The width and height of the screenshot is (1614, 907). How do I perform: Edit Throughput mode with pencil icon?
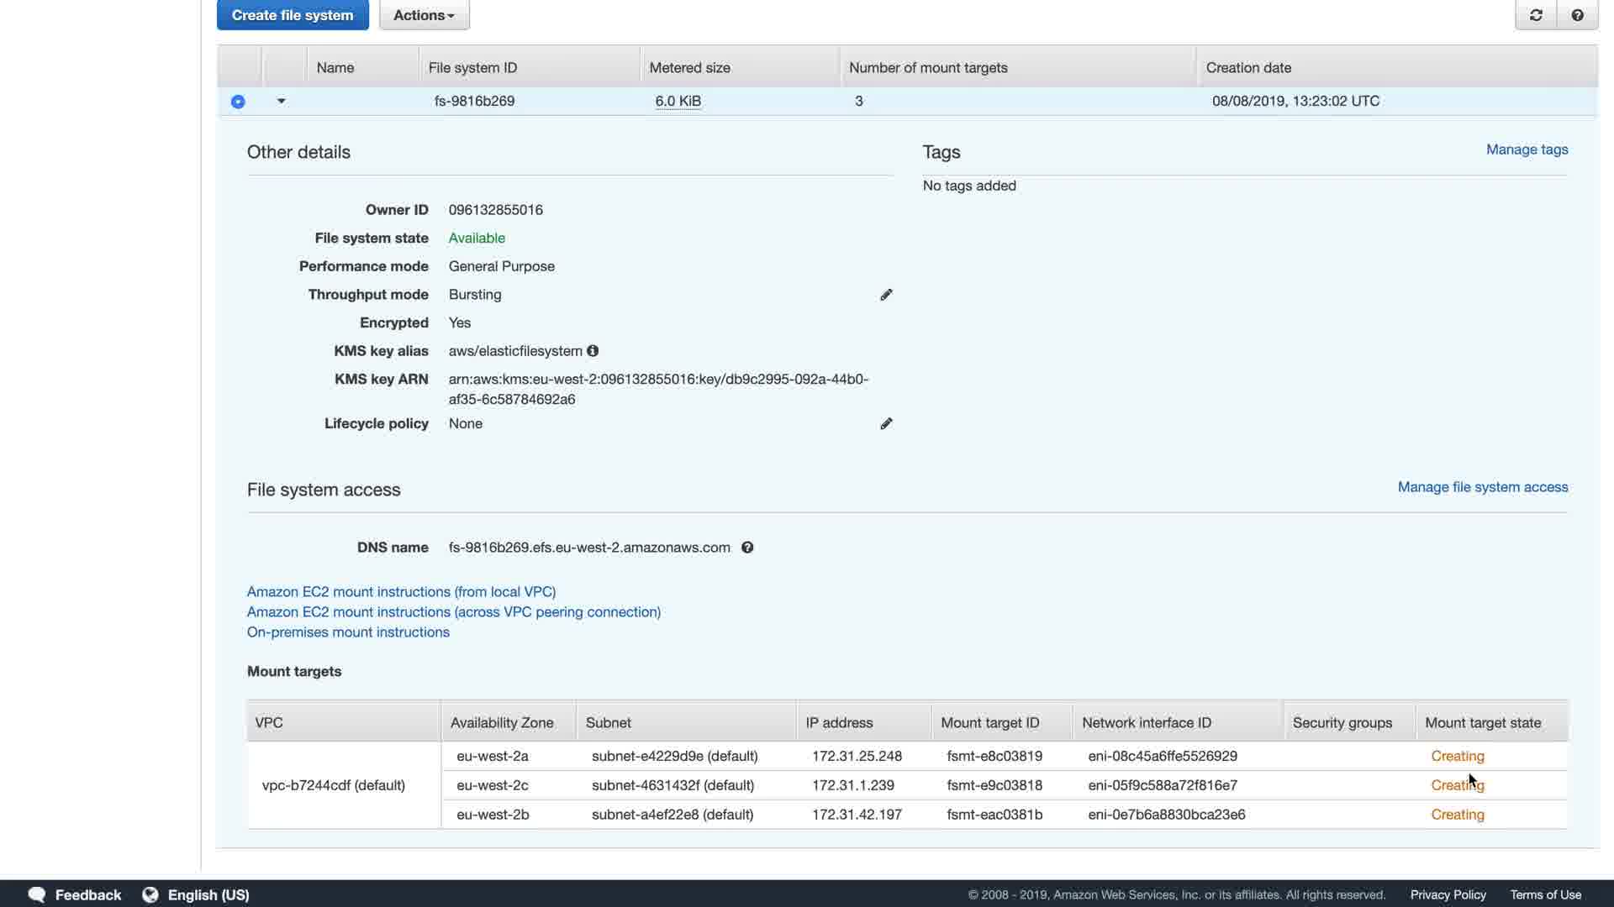coord(886,295)
